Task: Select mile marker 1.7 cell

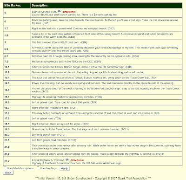Action: click(17, 28)
